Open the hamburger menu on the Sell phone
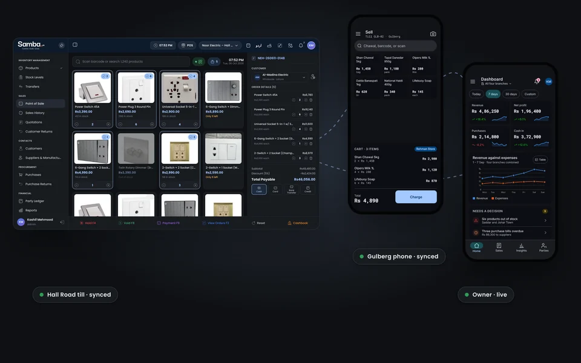This screenshot has width=581, height=363. point(358,34)
